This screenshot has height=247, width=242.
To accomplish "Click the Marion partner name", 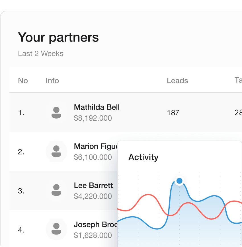I will (96, 146).
